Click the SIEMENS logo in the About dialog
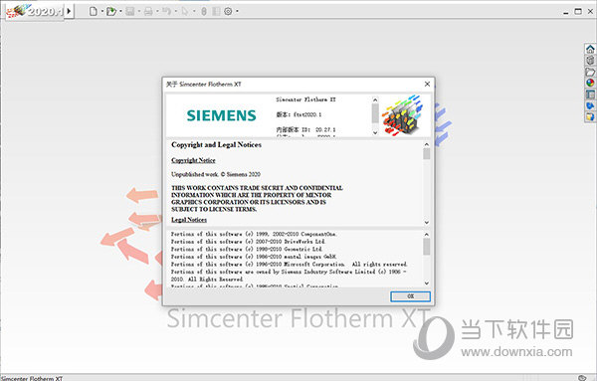Image resolution: width=597 pixels, height=381 pixels. (221, 115)
